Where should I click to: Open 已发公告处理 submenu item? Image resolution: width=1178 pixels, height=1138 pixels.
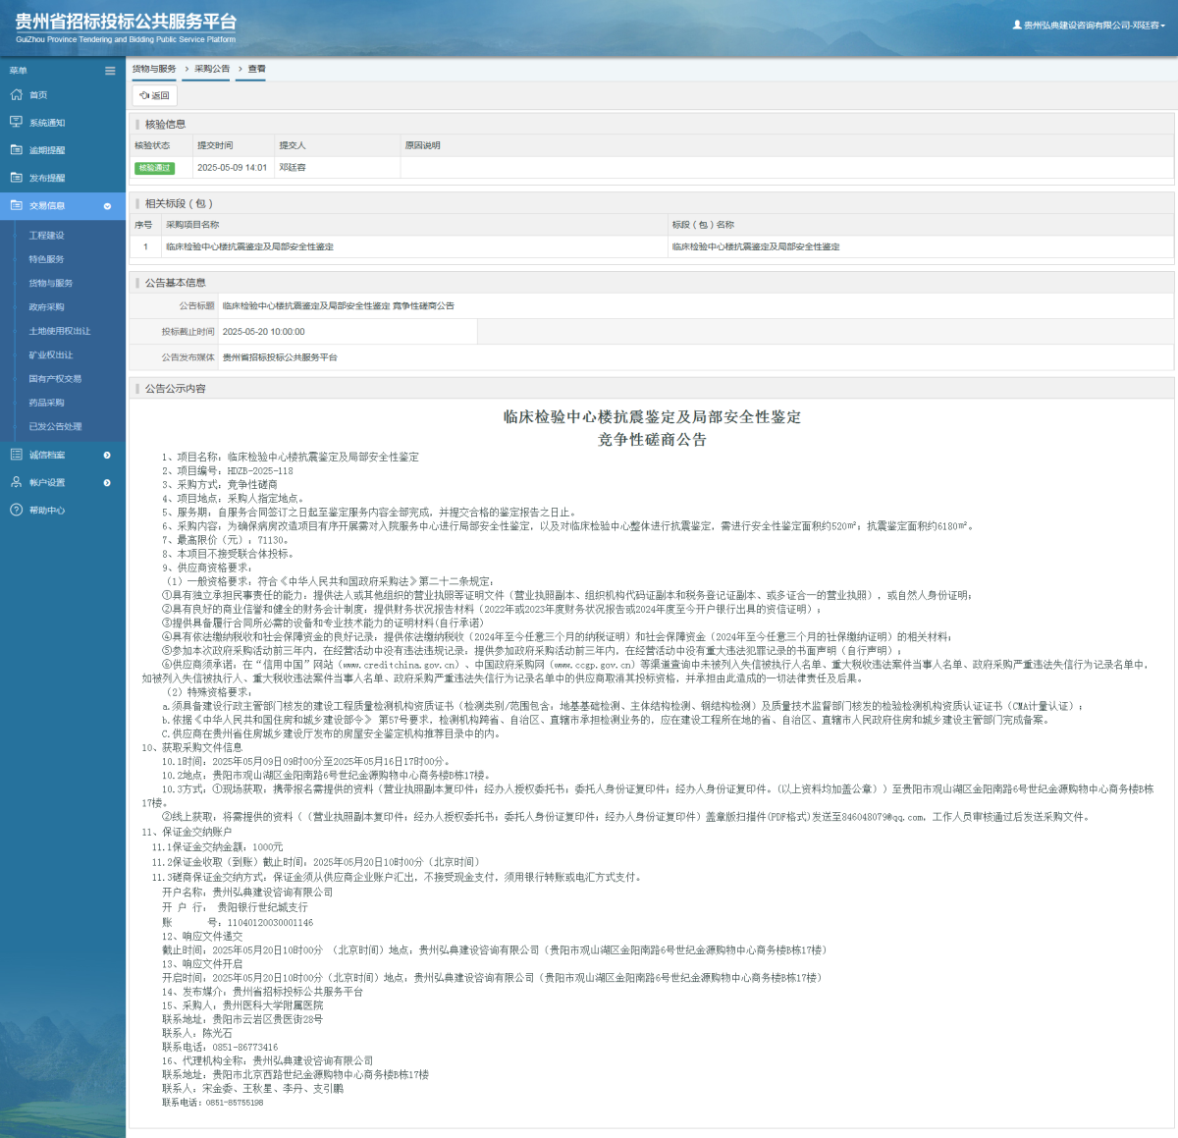click(55, 426)
